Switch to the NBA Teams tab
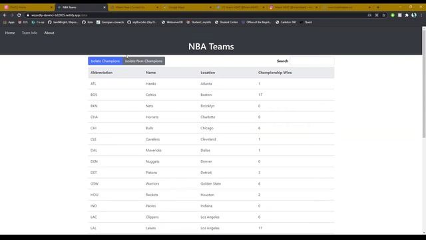The image size is (426, 240). coord(81,7)
